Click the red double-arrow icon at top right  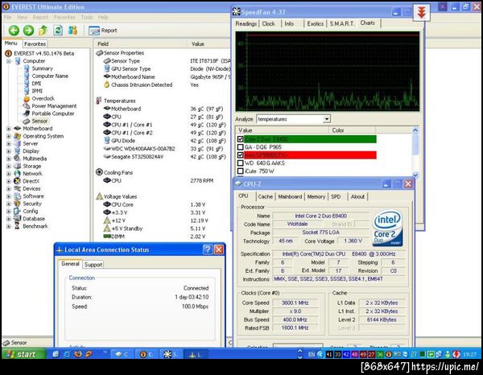(419, 11)
